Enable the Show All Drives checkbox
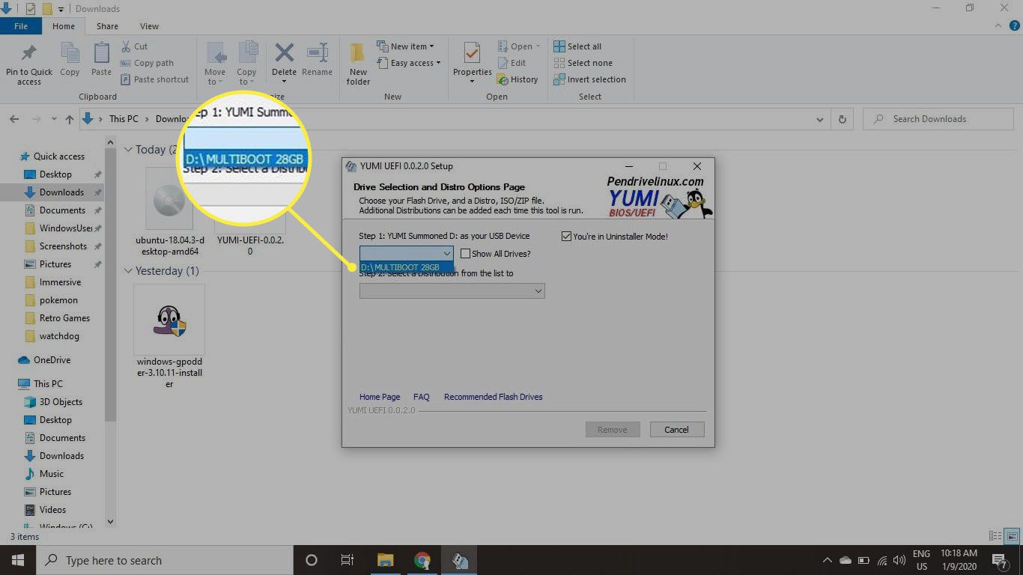The image size is (1023, 575). coord(466,254)
